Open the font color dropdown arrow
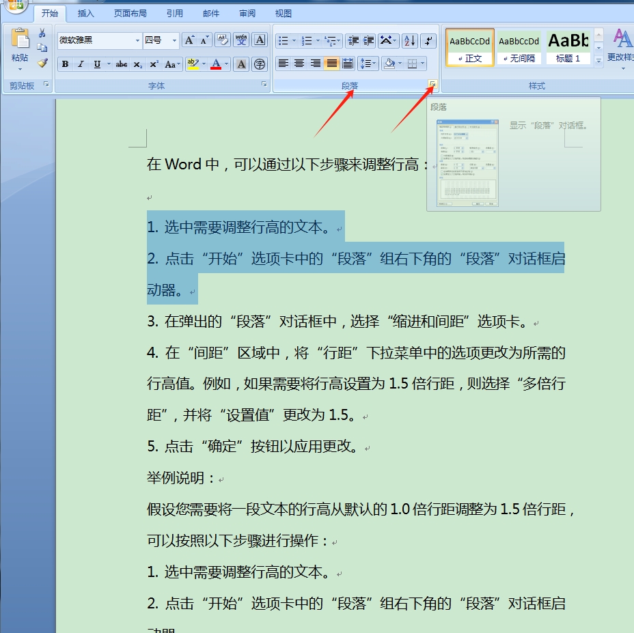Image resolution: width=634 pixels, height=633 pixels. click(226, 64)
